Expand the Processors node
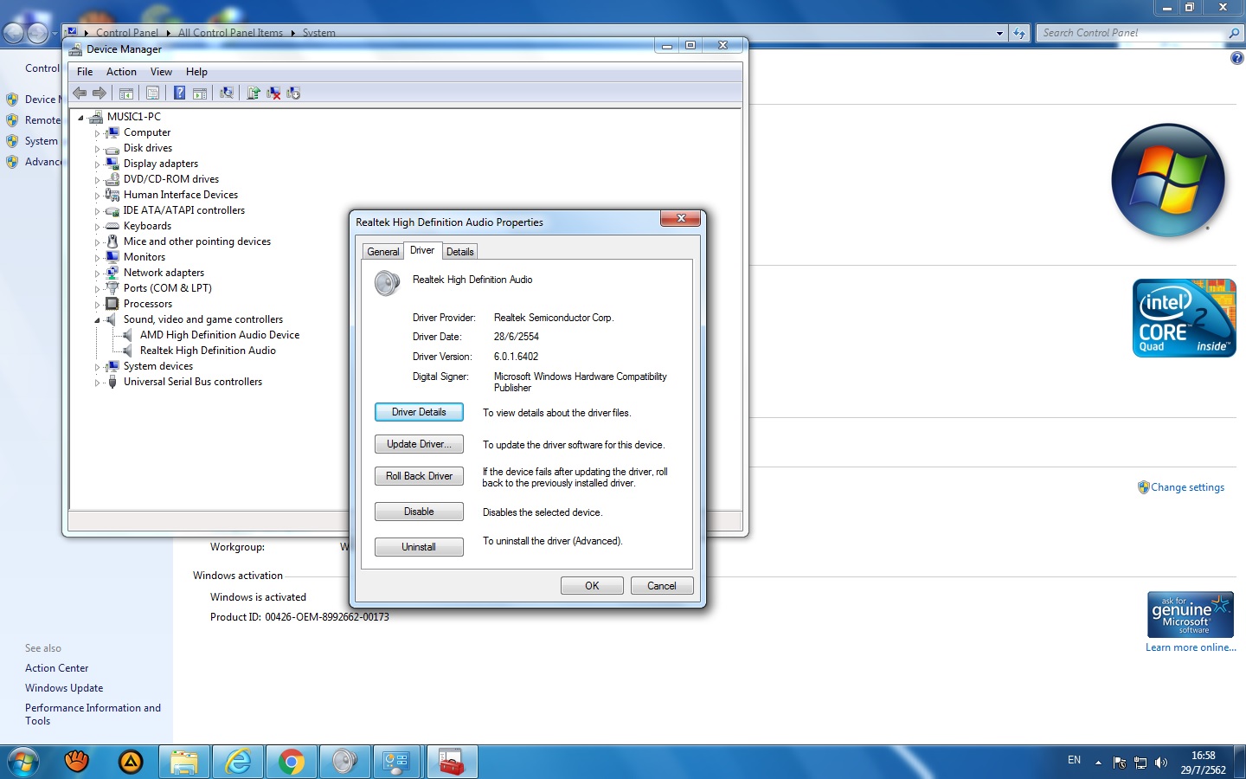Screen dimensions: 1246x779 97,305
